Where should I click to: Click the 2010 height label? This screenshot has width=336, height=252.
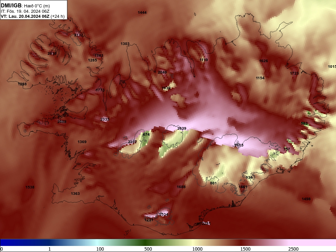52,53
